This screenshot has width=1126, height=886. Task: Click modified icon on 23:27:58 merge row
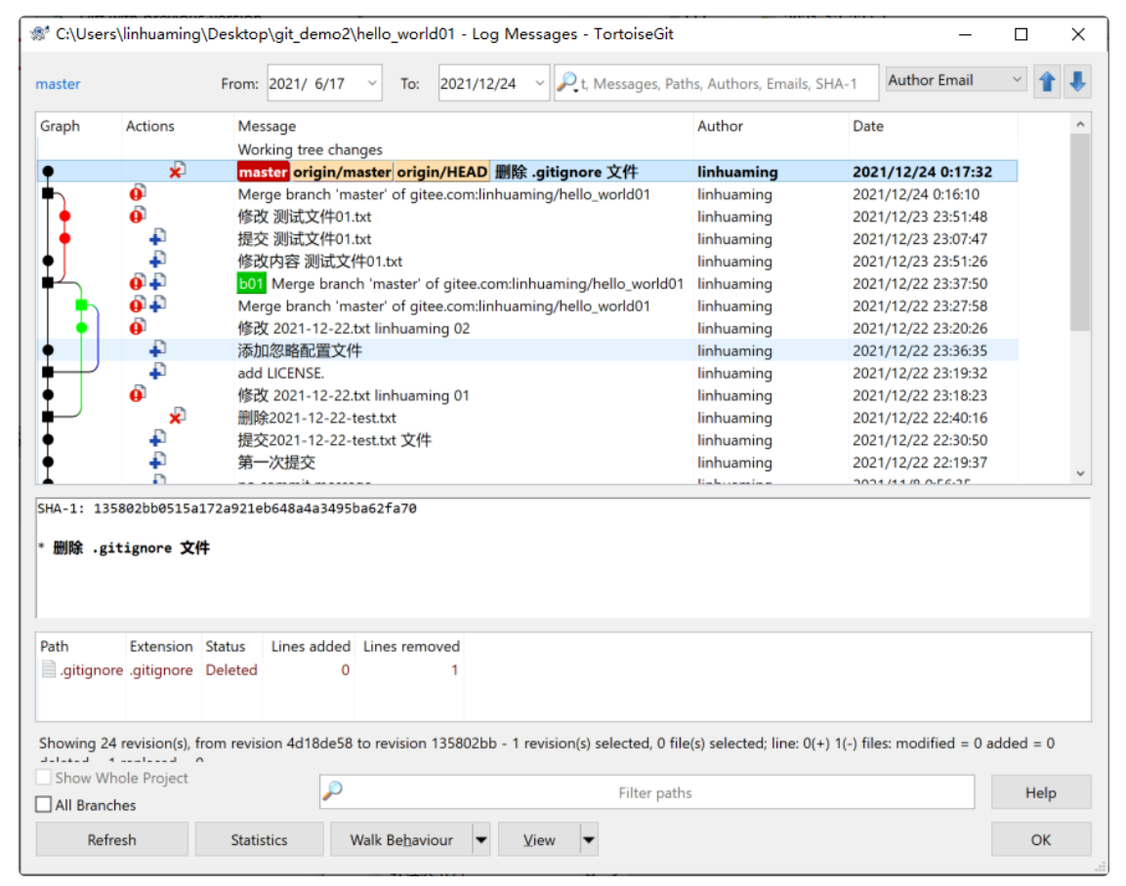pos(137,304)
